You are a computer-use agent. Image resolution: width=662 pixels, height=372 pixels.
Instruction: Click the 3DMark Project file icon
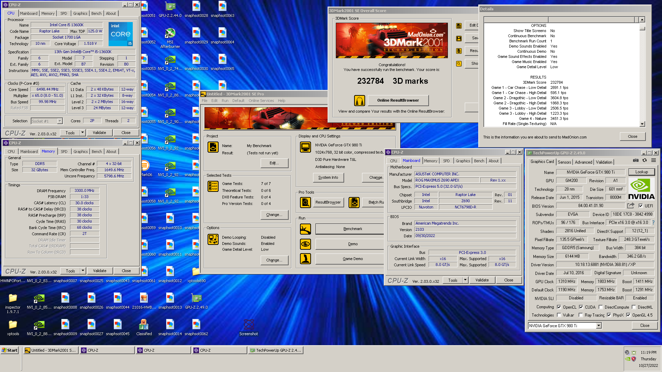(x=213, y=147)
